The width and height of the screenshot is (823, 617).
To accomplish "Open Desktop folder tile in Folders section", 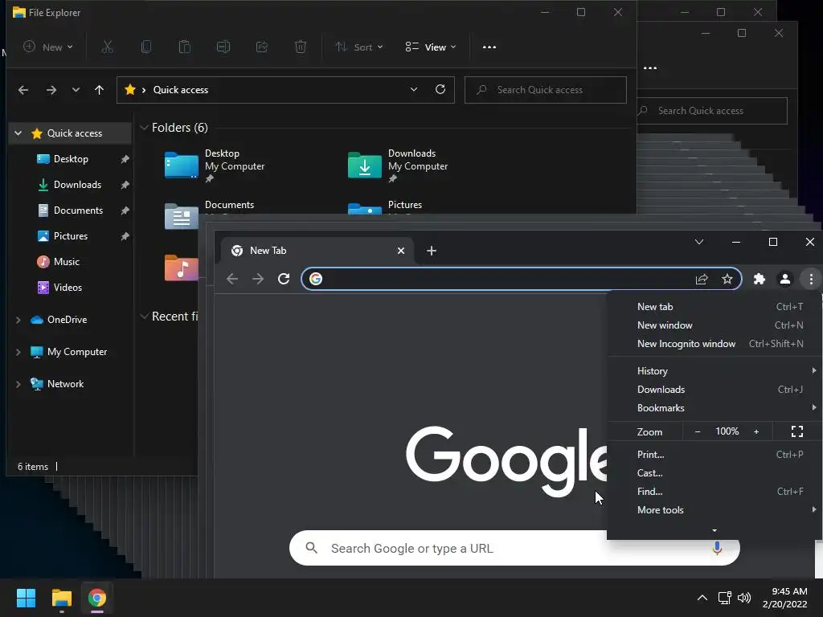I will (x=216, y=165).
